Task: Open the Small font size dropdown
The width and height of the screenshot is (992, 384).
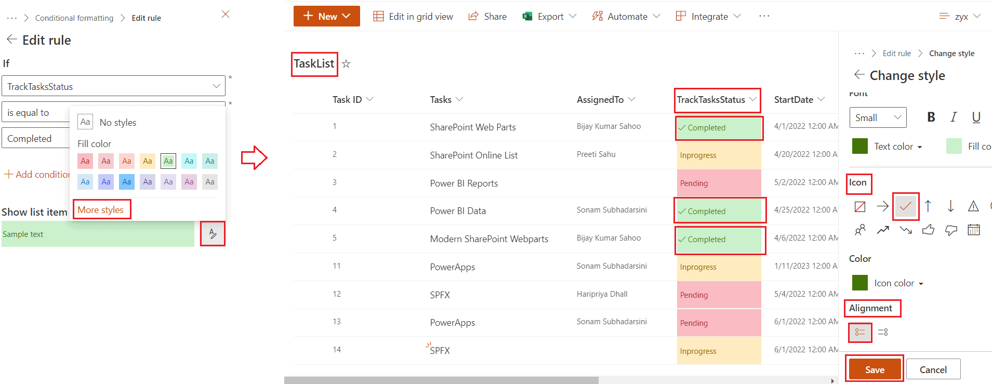Action: tap(878, 117)
